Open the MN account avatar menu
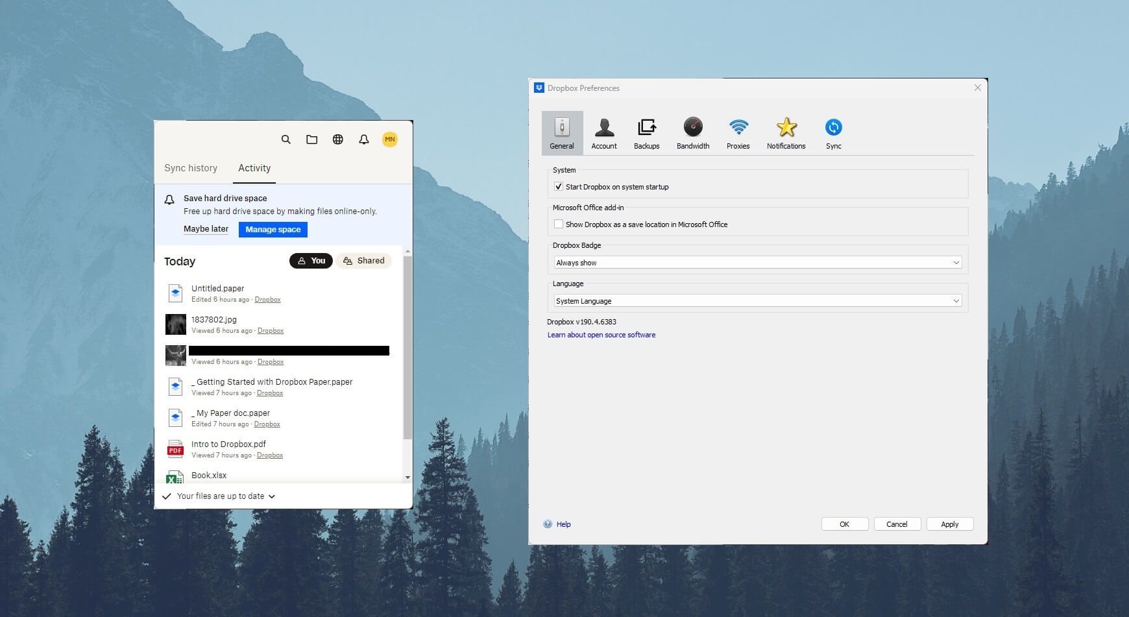 (x=390, y=139)
